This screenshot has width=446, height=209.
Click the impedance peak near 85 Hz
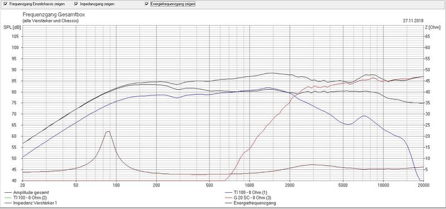[x=108, y=132]
